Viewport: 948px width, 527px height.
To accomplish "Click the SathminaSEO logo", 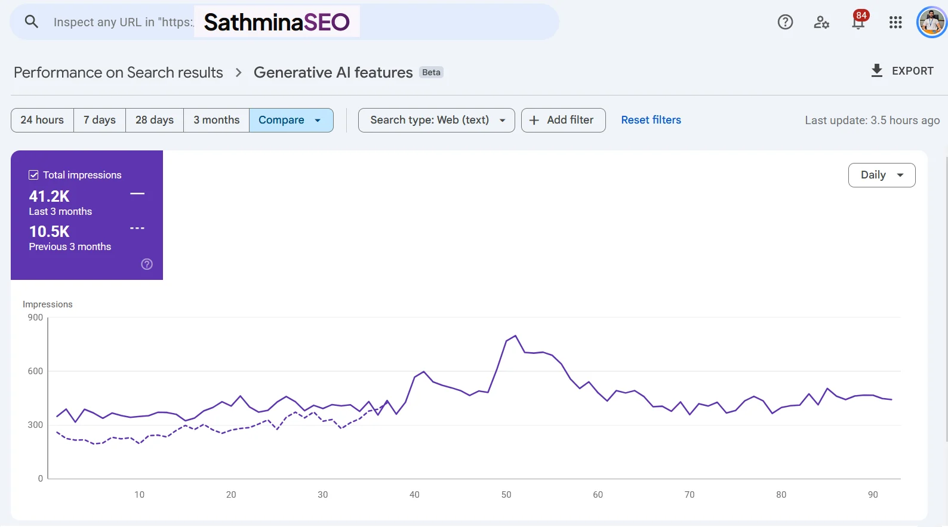I will click(277, 22).
